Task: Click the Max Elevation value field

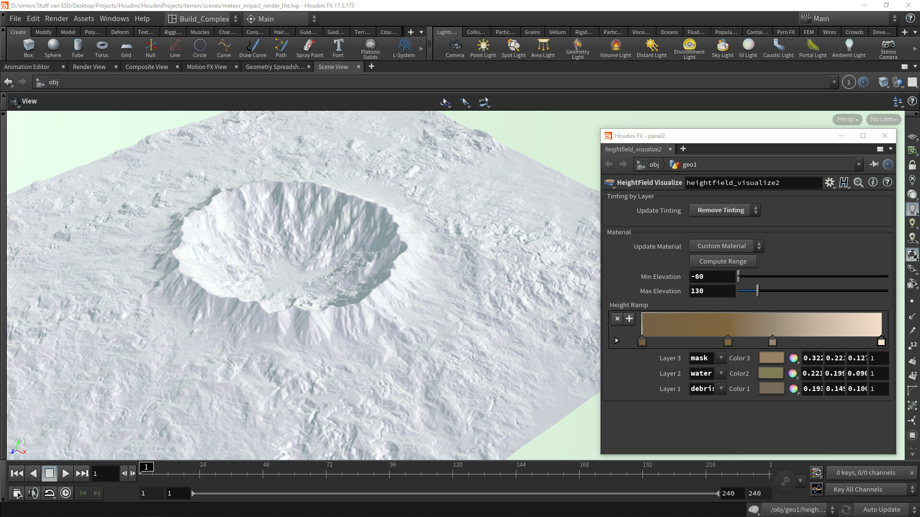Action: click(711, 291)
